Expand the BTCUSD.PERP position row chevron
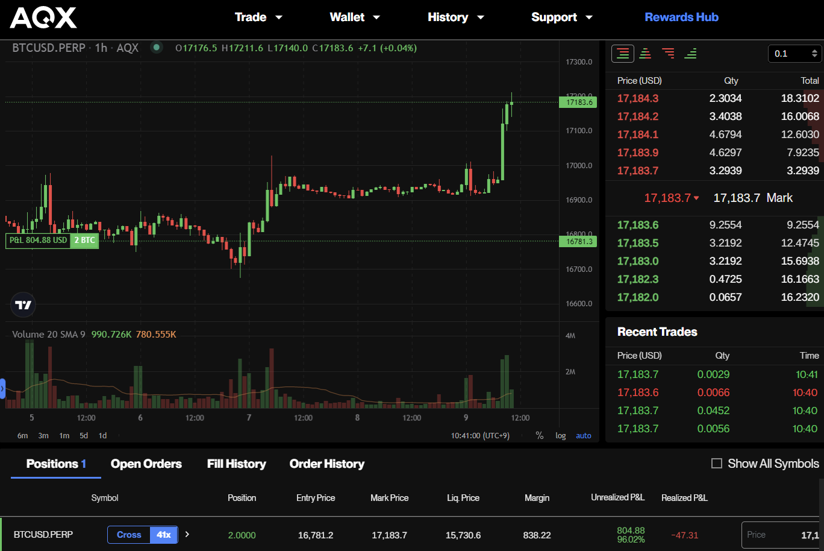This screenshot has width=824, height=551. [x=187, y=534]
